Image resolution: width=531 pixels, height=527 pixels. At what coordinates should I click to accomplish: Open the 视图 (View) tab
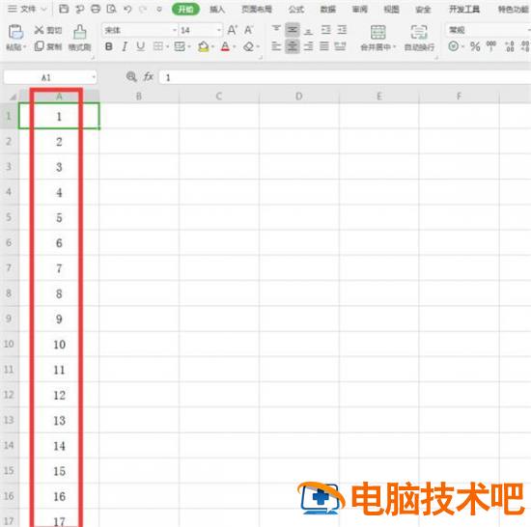[391, 9]
